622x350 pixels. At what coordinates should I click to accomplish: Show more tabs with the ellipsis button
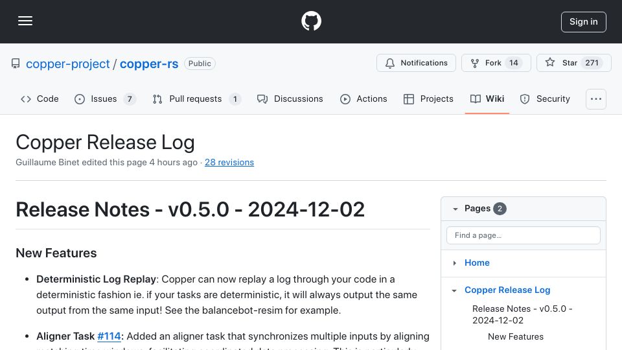[596, 99]
